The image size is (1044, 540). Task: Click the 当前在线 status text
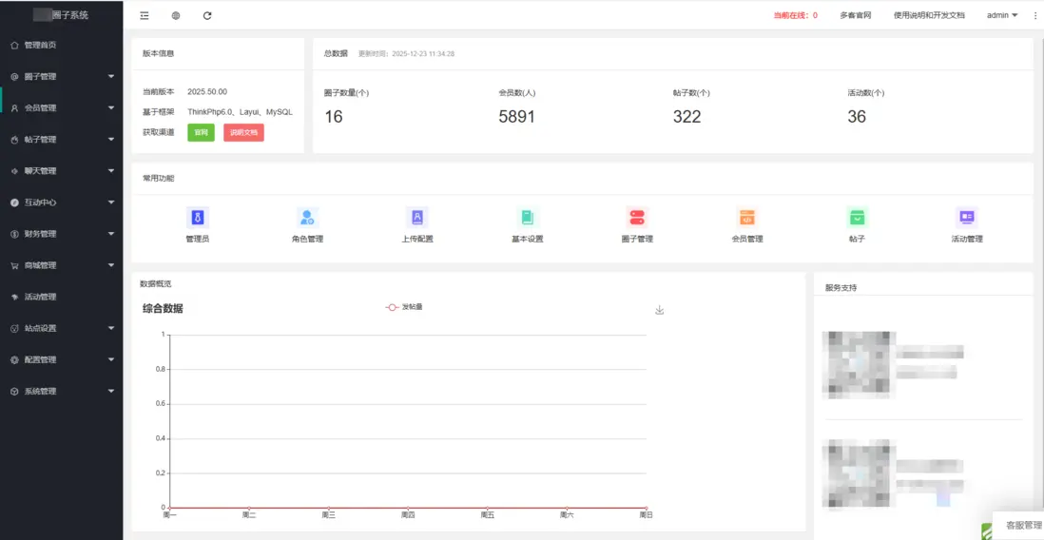795,15
